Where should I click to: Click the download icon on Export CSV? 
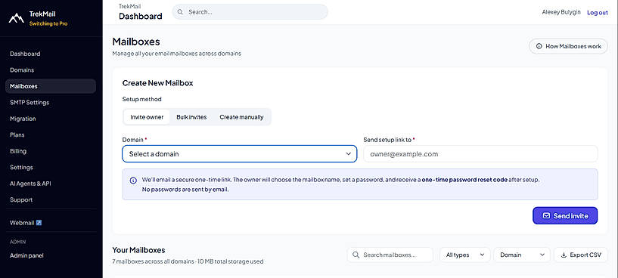[x=564, y=255]
